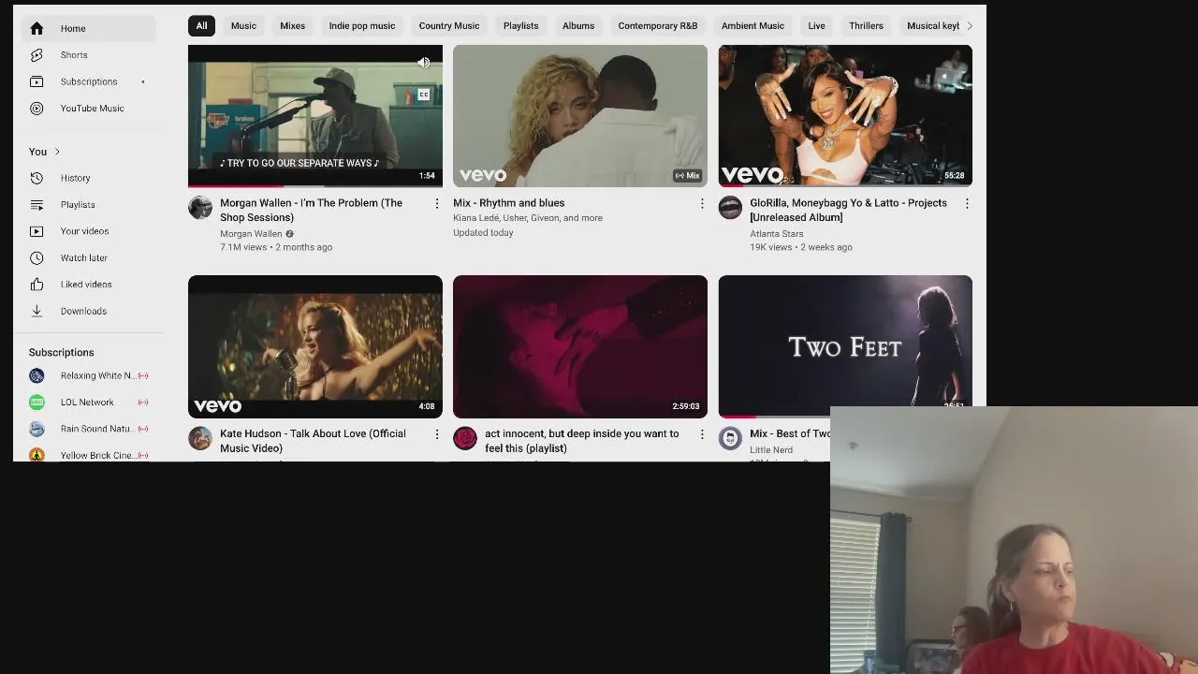Image resolution: width=1198 pixels, height=674 pixels.
Task: Open more options for Kate Hudson video
Action: (436, 434)
